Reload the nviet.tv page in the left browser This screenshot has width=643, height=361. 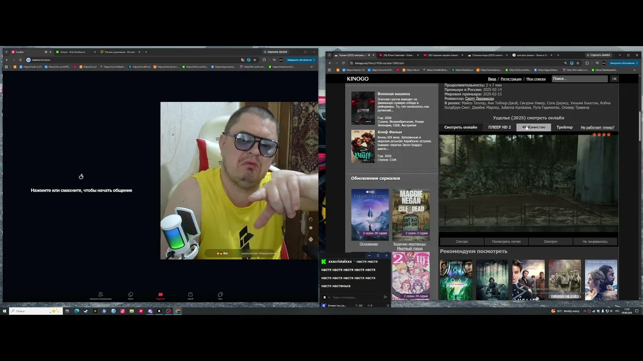click(21, 60)
